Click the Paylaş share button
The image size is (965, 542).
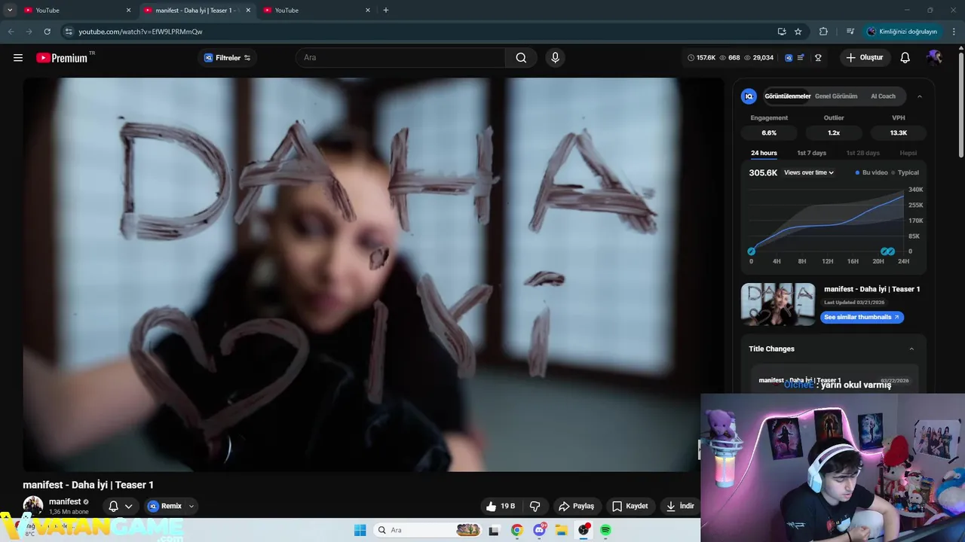click(577, 507)
